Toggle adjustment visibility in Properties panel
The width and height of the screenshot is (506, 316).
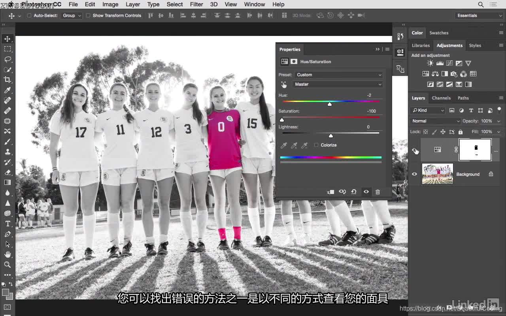(x=366, y=192)
